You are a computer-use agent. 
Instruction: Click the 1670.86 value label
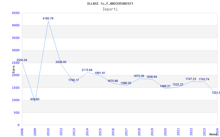pos(113,81)
